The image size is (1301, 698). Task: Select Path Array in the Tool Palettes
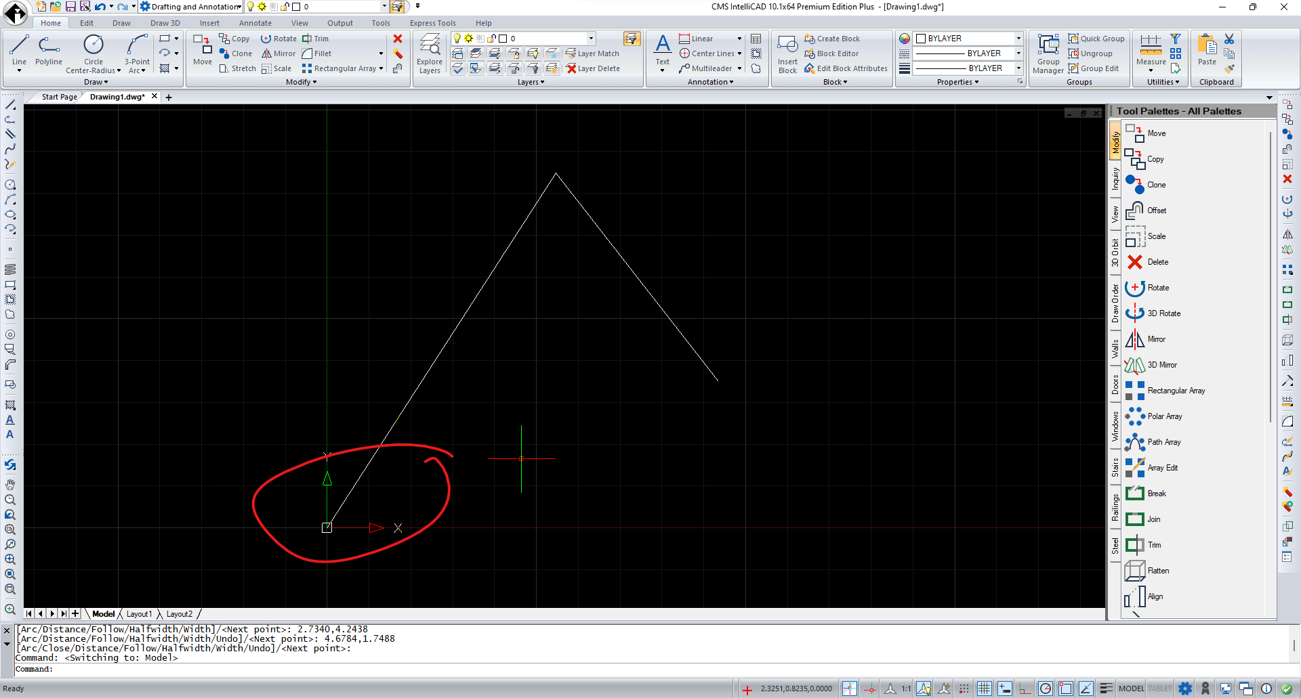click(1153, 442)
